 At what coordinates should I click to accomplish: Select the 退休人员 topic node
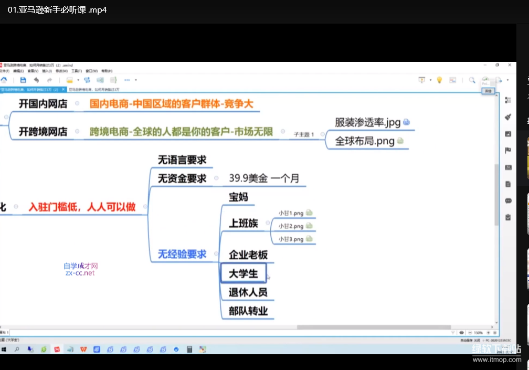(248, 292)
